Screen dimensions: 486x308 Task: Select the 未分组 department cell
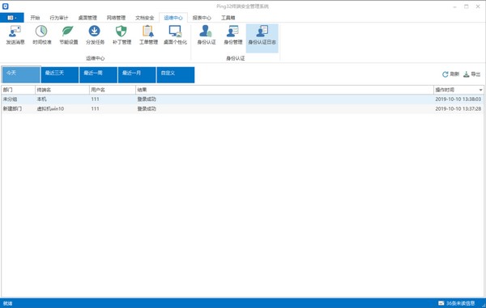[10, 99]
